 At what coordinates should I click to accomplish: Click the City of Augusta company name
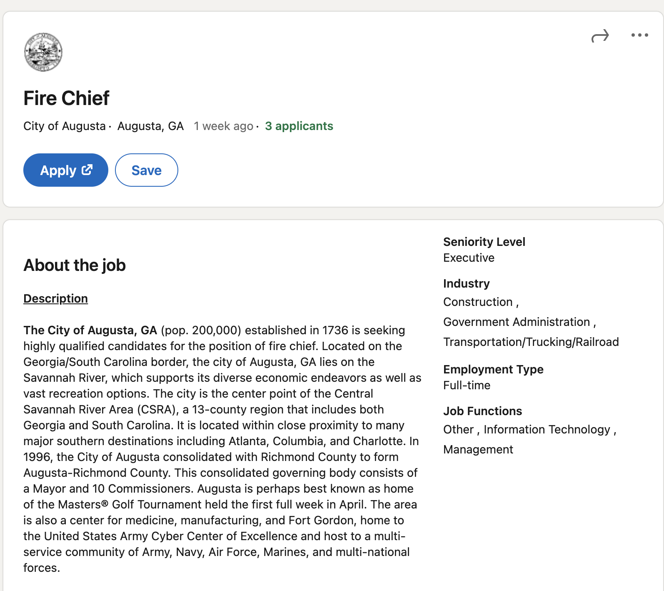[x=65, y=126]
